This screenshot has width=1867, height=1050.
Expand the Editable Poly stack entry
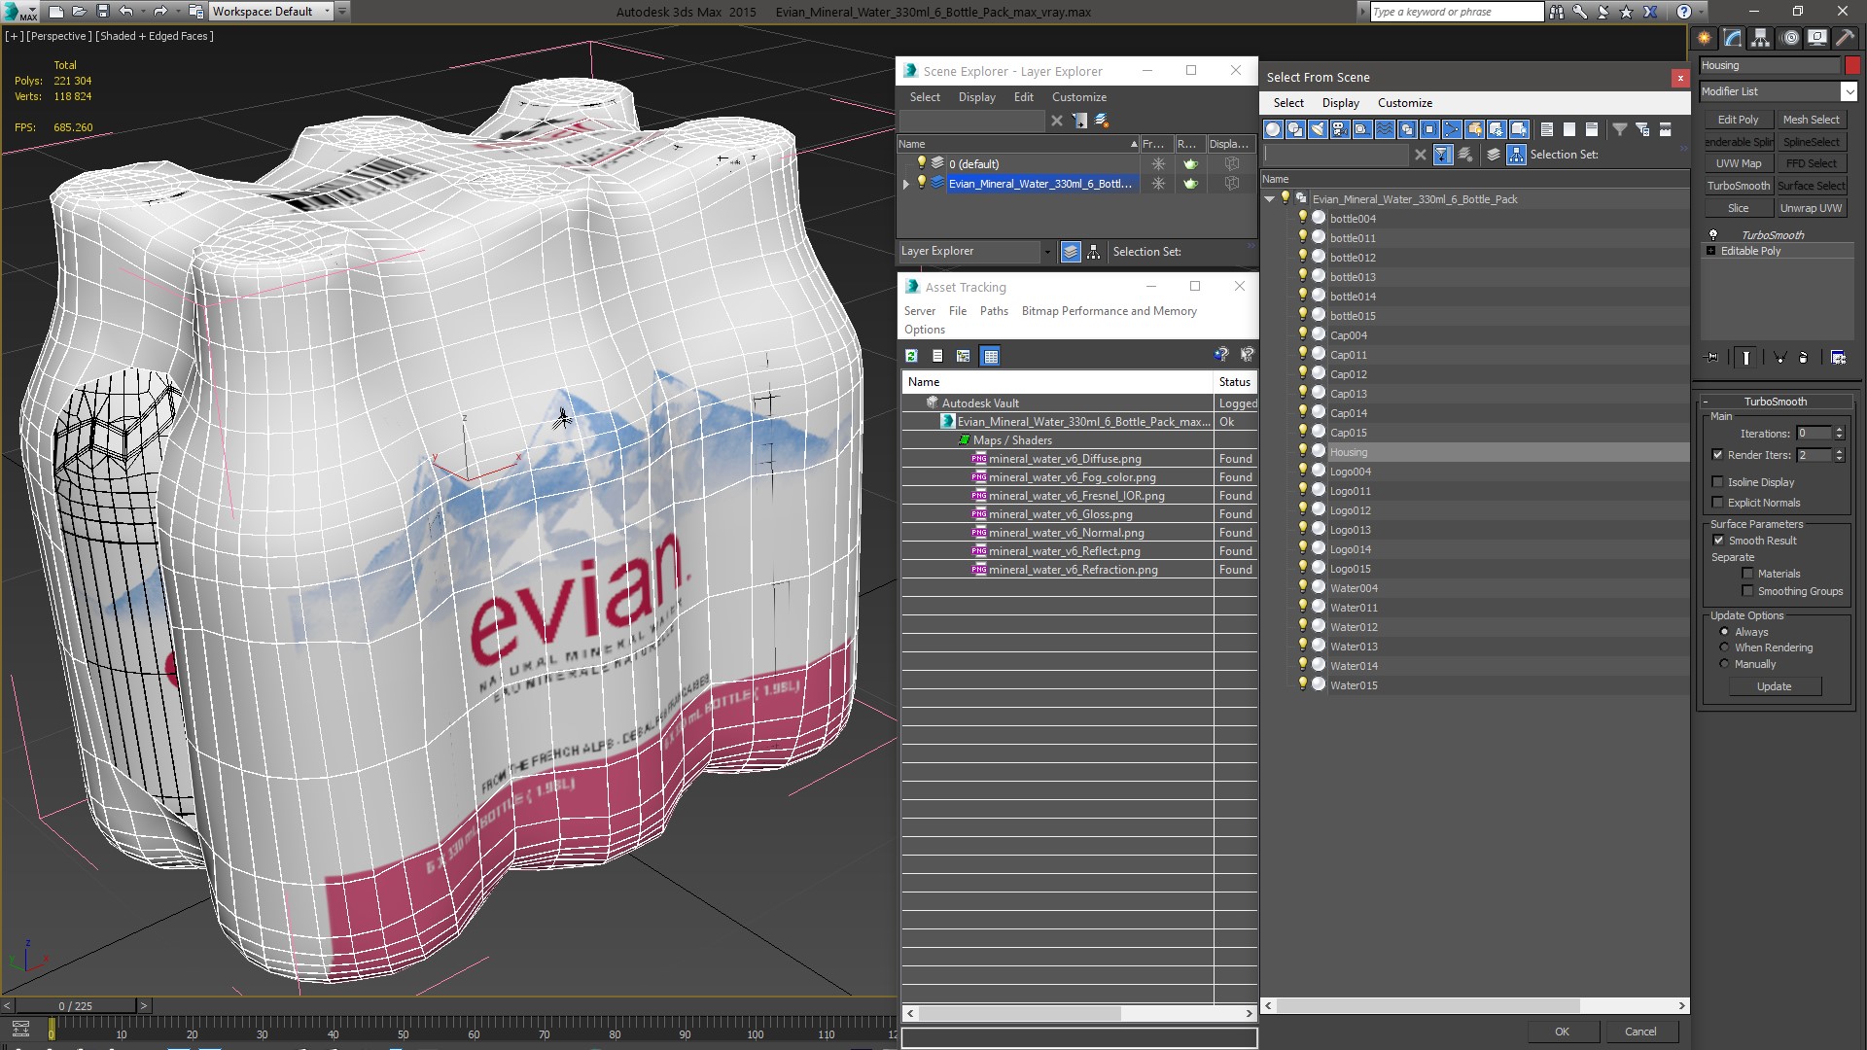point(1711,251)
